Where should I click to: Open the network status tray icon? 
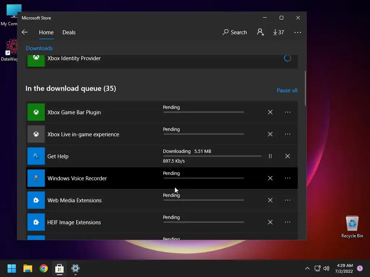pos(317,268)
